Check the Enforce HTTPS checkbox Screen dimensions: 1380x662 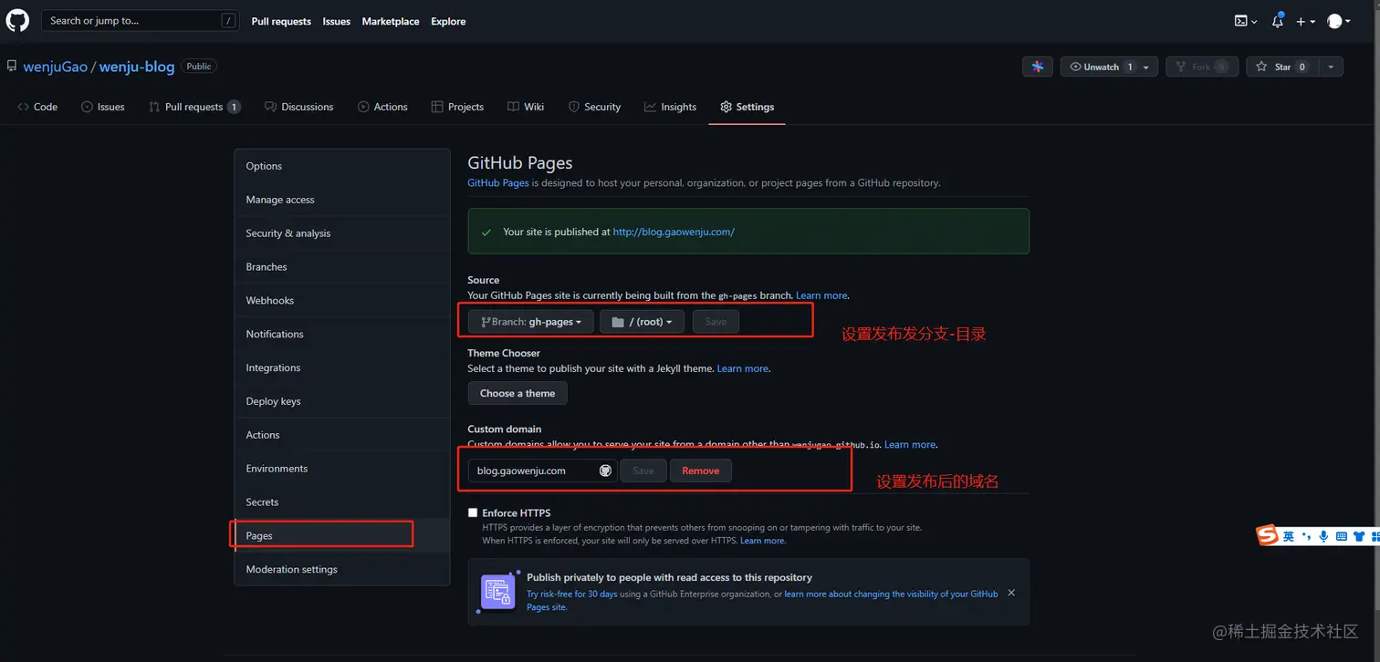(x=473, y=512)
